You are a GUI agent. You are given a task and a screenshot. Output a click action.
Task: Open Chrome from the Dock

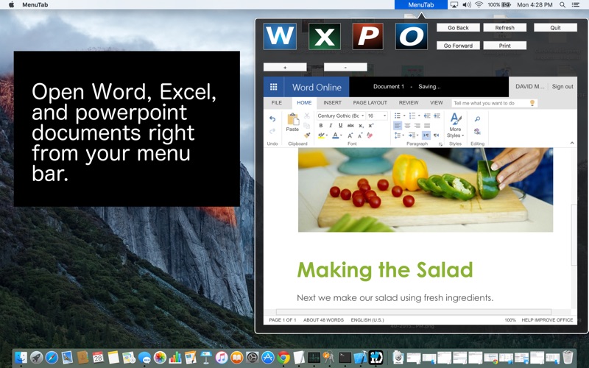pyautogui.click(x=283, y=357)
